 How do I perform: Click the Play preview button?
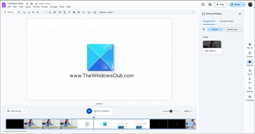[220, 5]
